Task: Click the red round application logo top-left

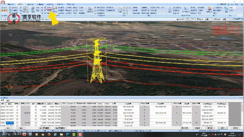Action: [x=3, y=3]
